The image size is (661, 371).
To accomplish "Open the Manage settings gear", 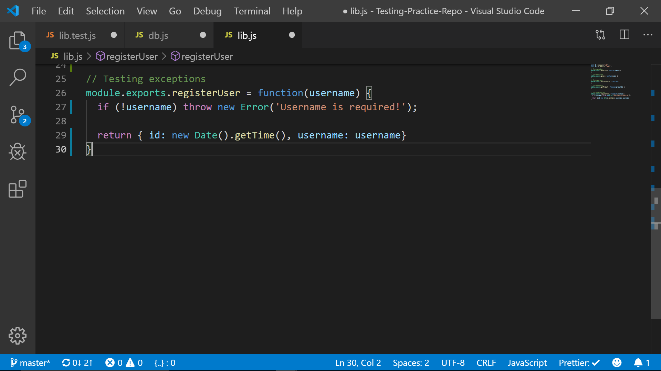I will coord(18,336).
